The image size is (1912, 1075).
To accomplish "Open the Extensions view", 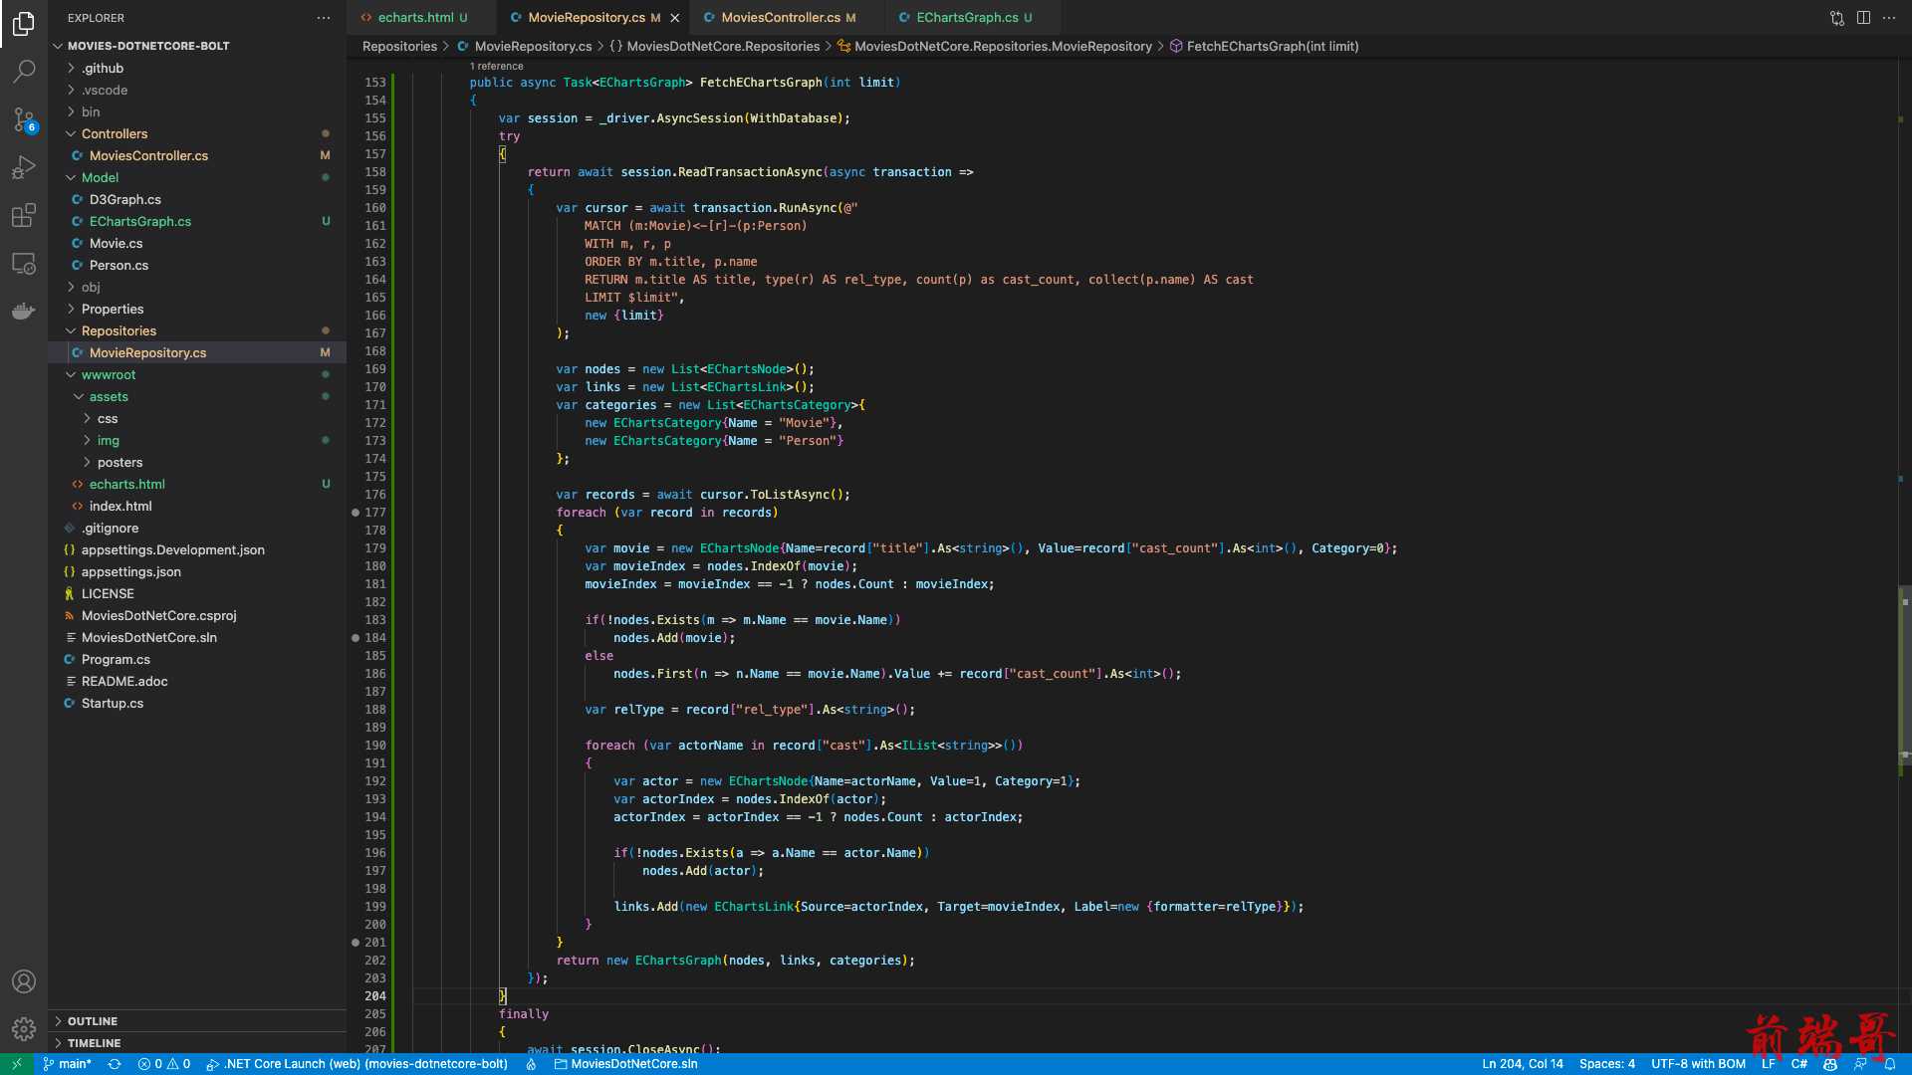I will (24, 215).
